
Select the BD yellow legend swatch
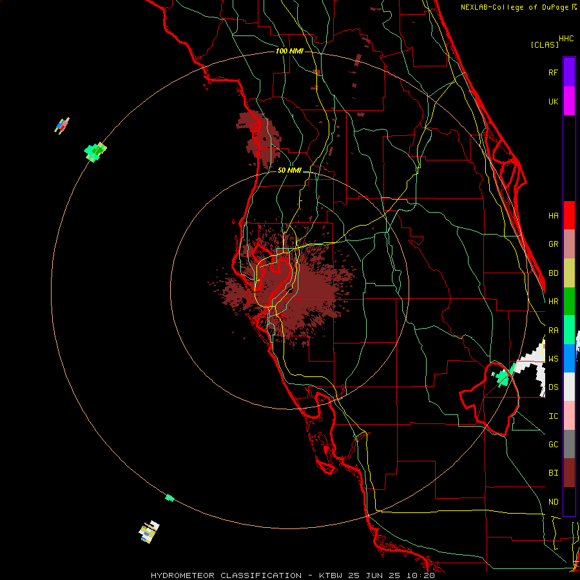[569, 273]
